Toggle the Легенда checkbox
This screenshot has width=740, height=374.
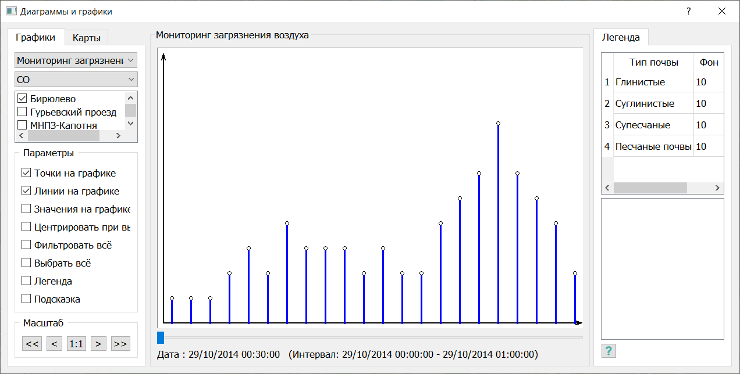click(26, 281)
